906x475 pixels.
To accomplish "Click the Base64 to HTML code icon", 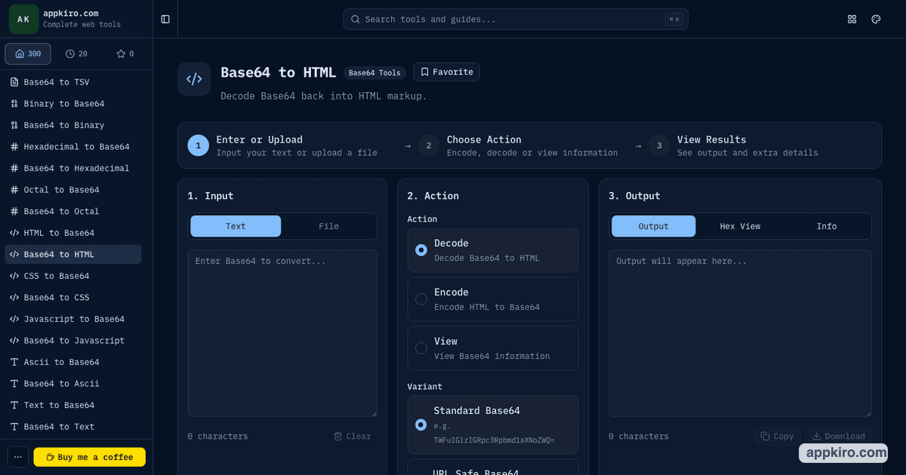I will point(194,79).
